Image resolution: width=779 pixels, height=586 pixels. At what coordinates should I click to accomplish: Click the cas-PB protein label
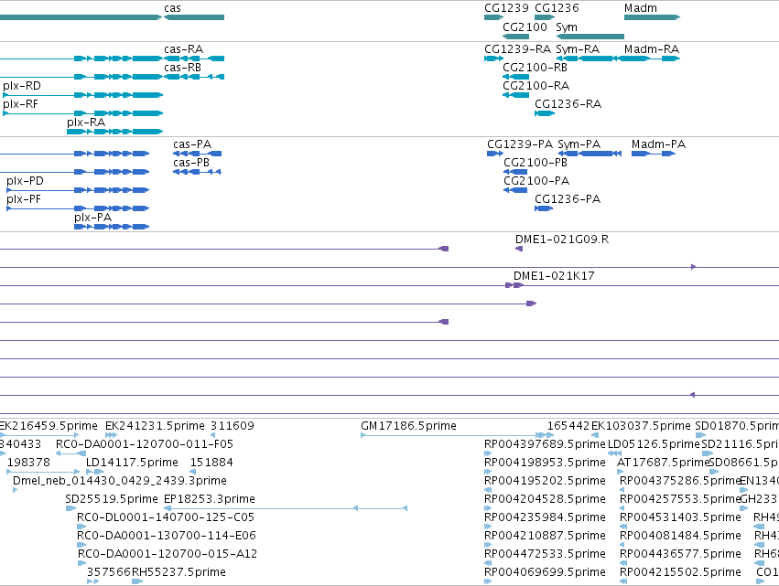tap(191, 163)
